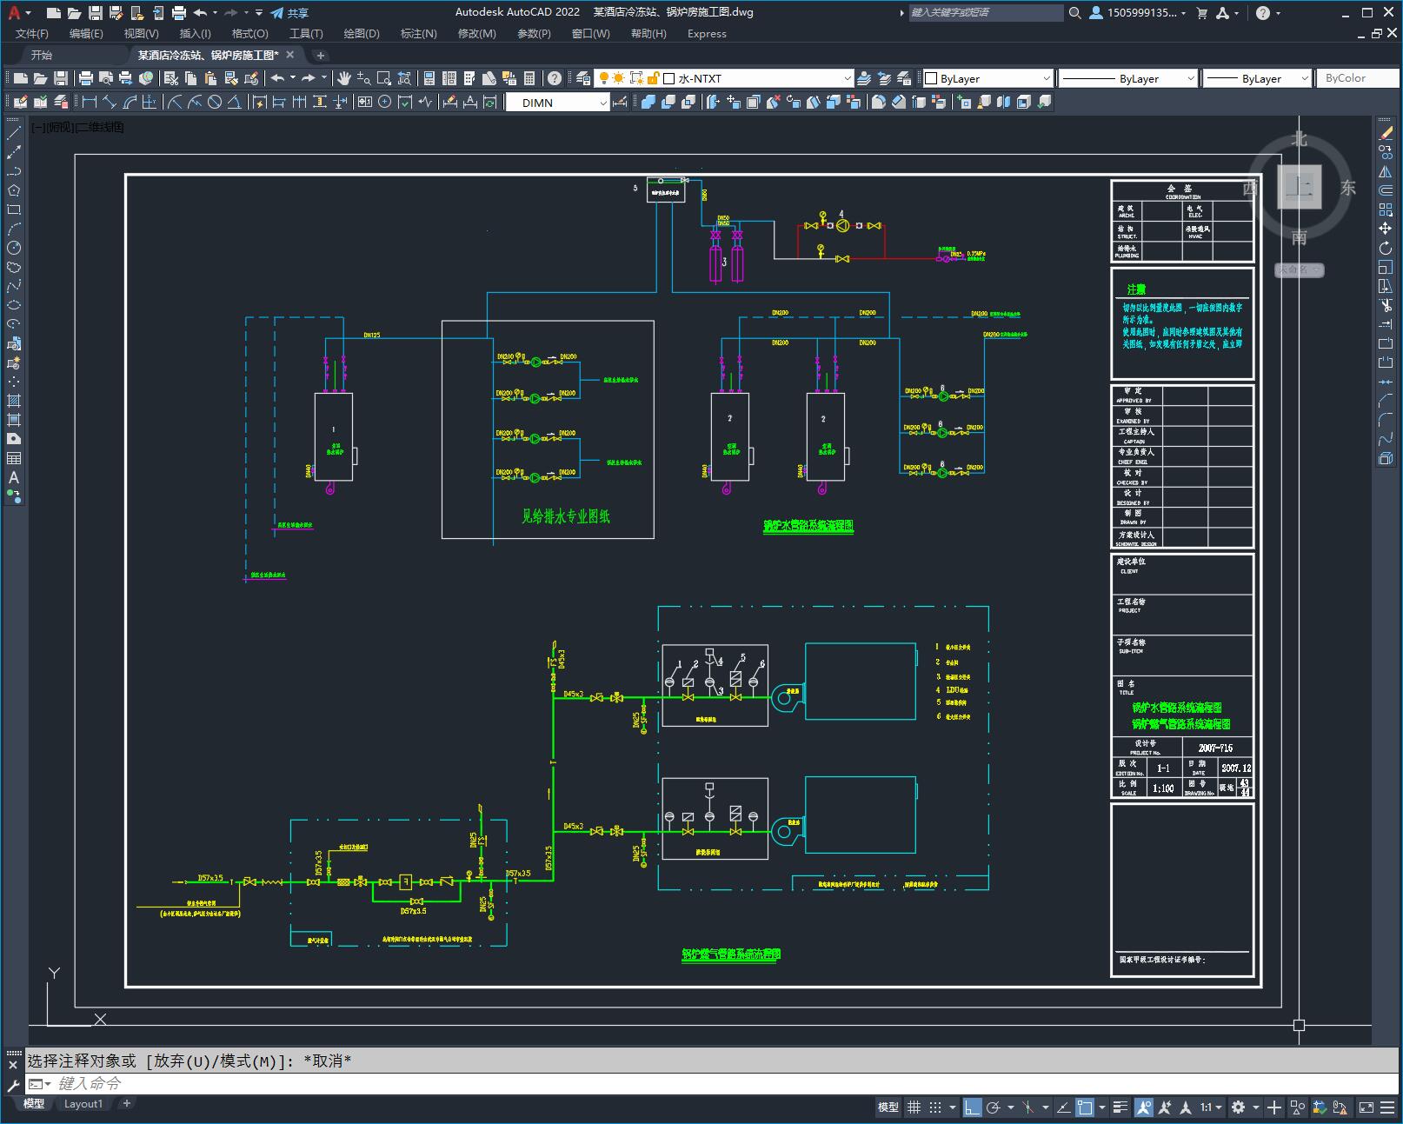Click the 共享 share button
Screen dimensions: 1403x1124
tap(289, 13)
